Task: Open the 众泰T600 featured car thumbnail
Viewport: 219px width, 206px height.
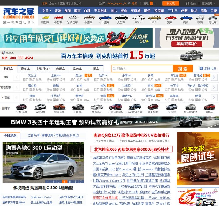Action: [21, 108]
